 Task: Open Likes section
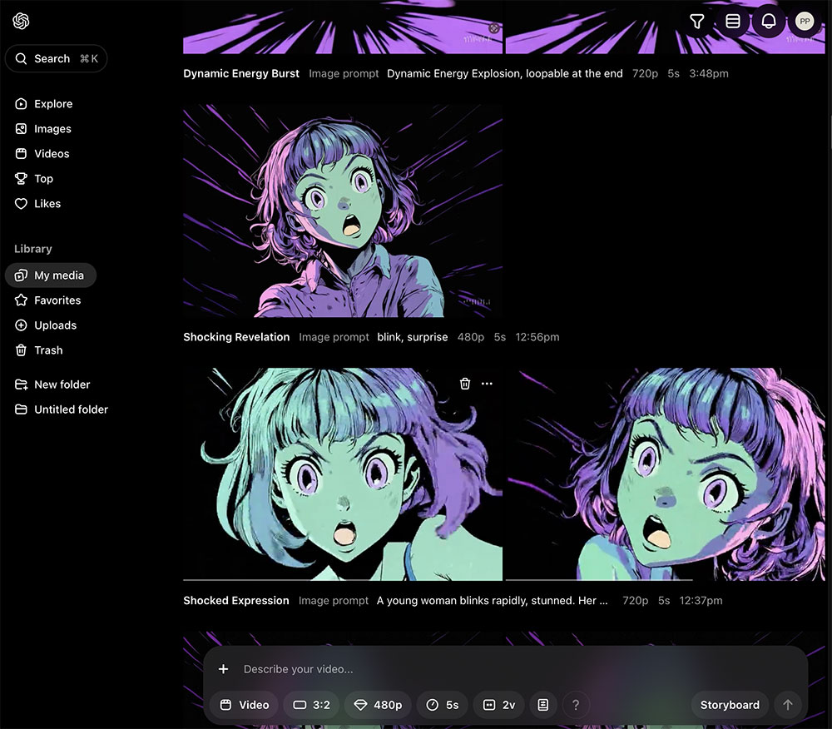(x=38, y=204)
